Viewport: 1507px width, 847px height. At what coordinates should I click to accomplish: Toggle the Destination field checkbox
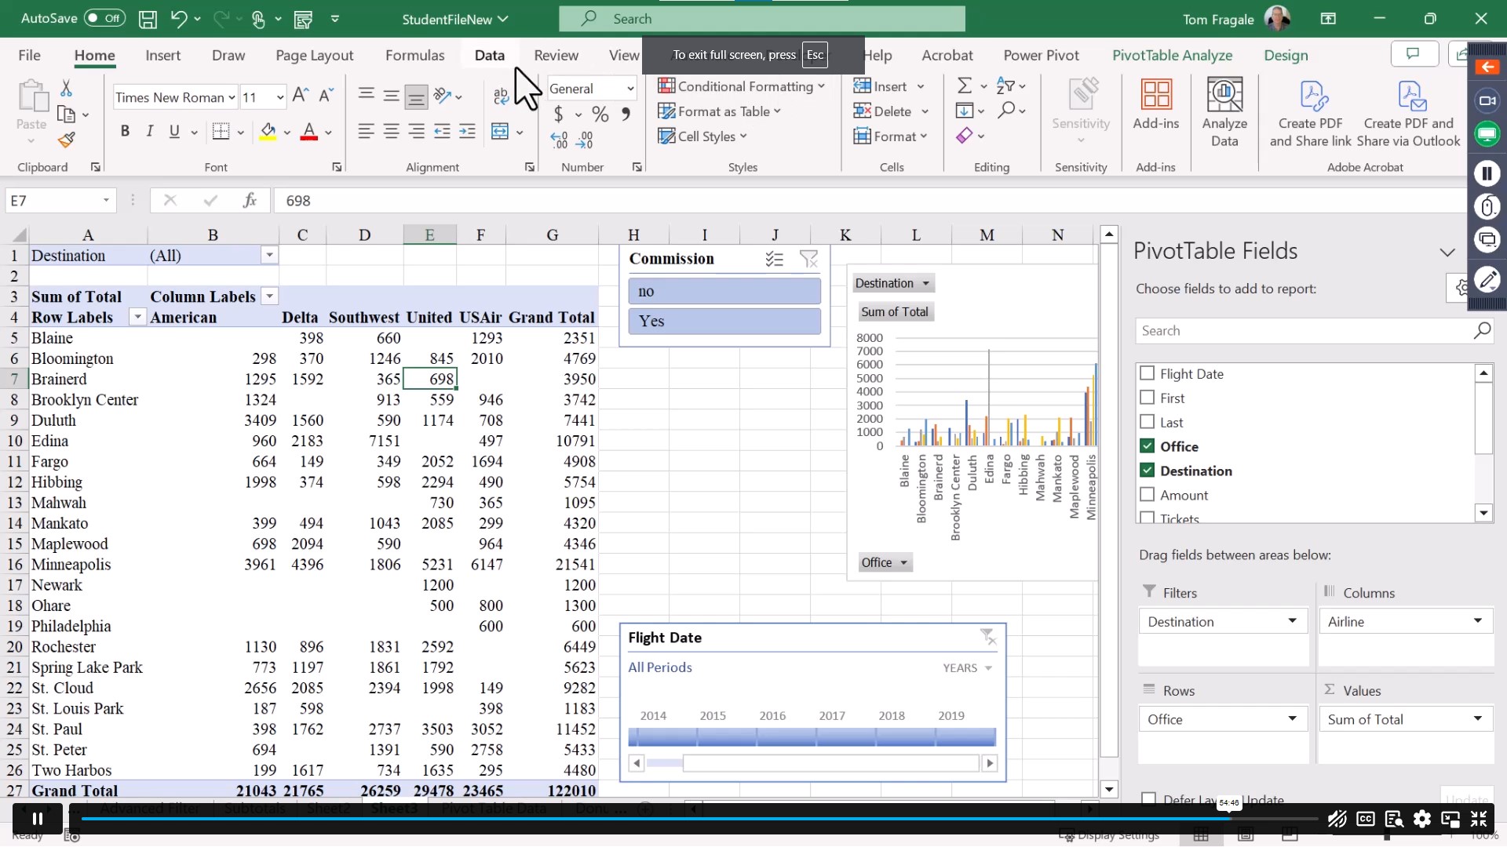pyautogui.click(x=1146, y=471)
